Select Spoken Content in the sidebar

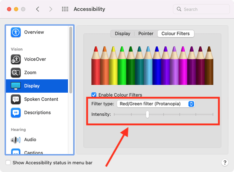pos(37,99)
